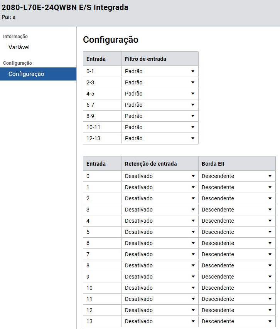280x329 pixels.
Task: Open the Padrão filter dropdown for Entrada 12-13
Action: point(160,138)
